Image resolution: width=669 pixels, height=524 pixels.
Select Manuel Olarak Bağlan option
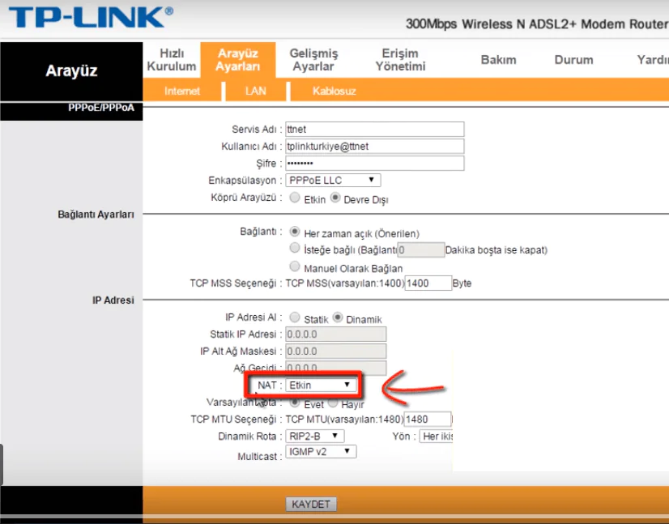294,267
